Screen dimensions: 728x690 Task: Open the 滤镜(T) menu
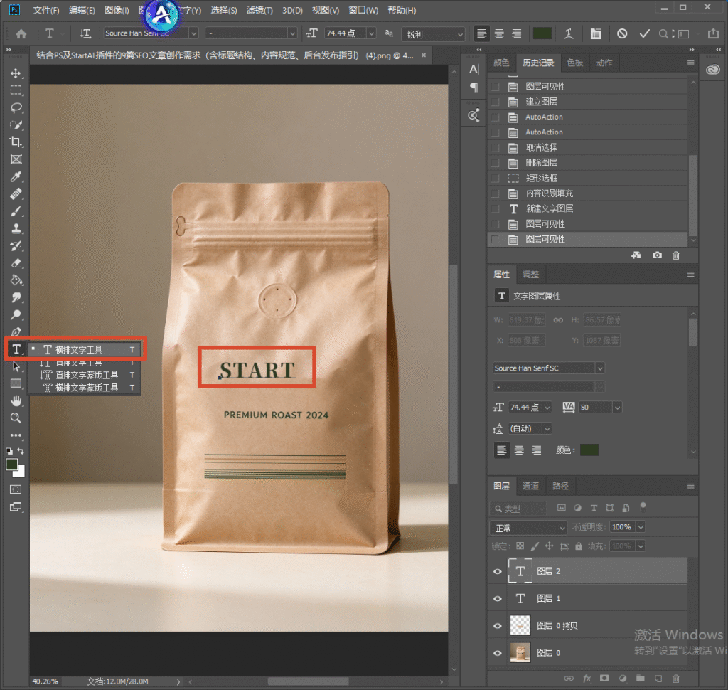pyautogui.click(x=259, y=10)
